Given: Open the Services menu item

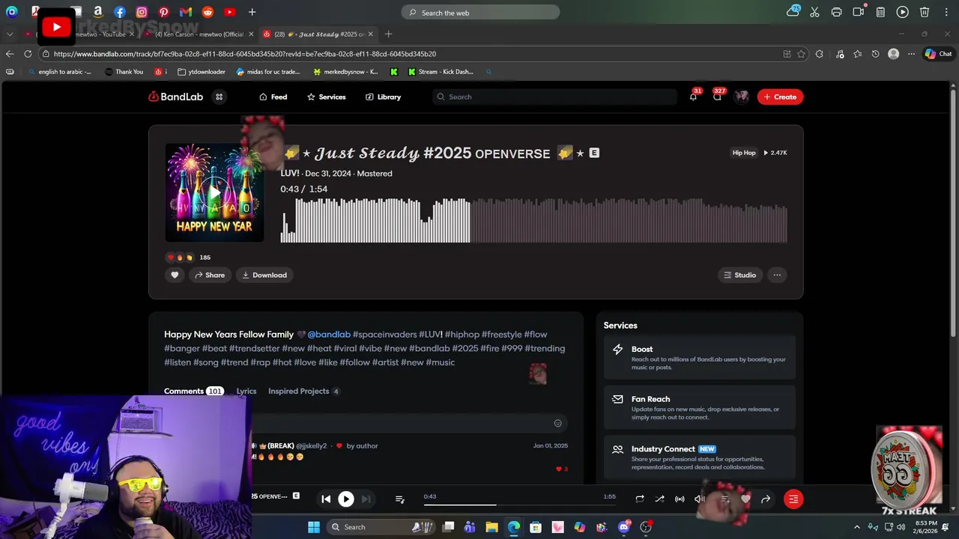Looking at the screenshot, I should click(326, 97).
